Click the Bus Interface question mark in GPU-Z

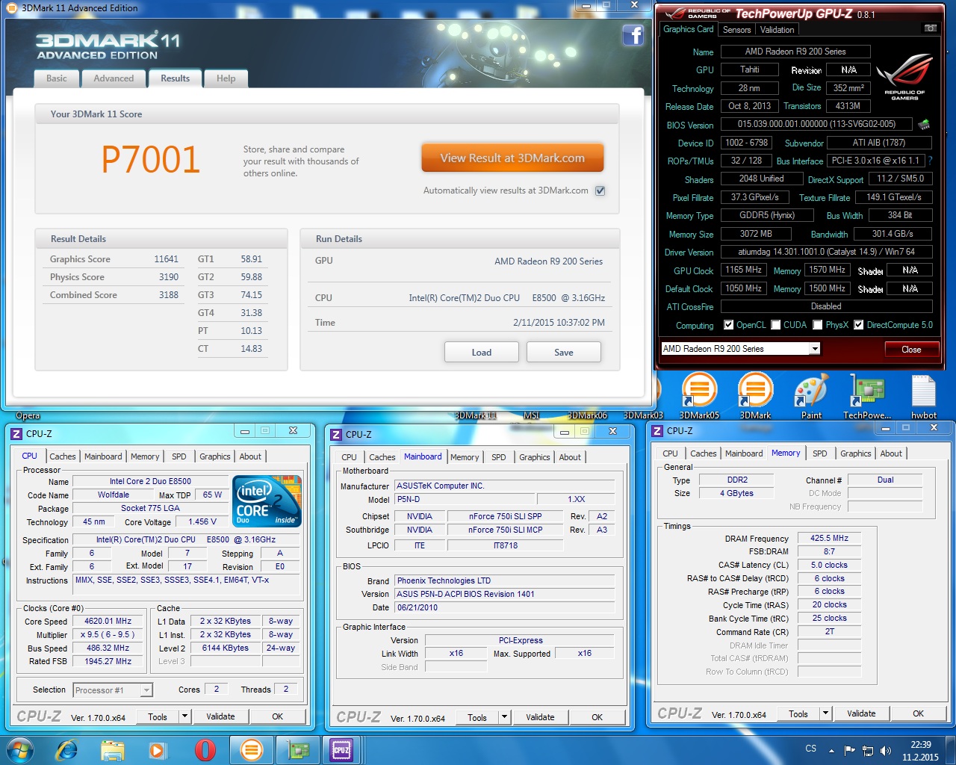930,161
